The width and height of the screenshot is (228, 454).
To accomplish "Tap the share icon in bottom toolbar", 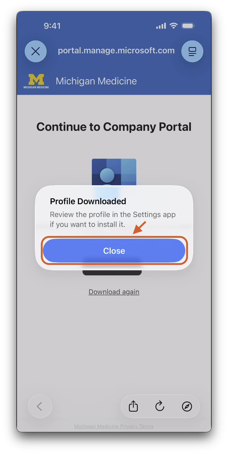I will [x=133, y=406].
